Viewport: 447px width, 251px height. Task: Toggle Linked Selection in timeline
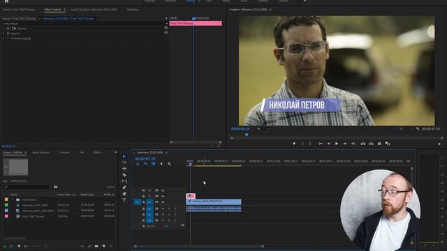coord(154,164)
